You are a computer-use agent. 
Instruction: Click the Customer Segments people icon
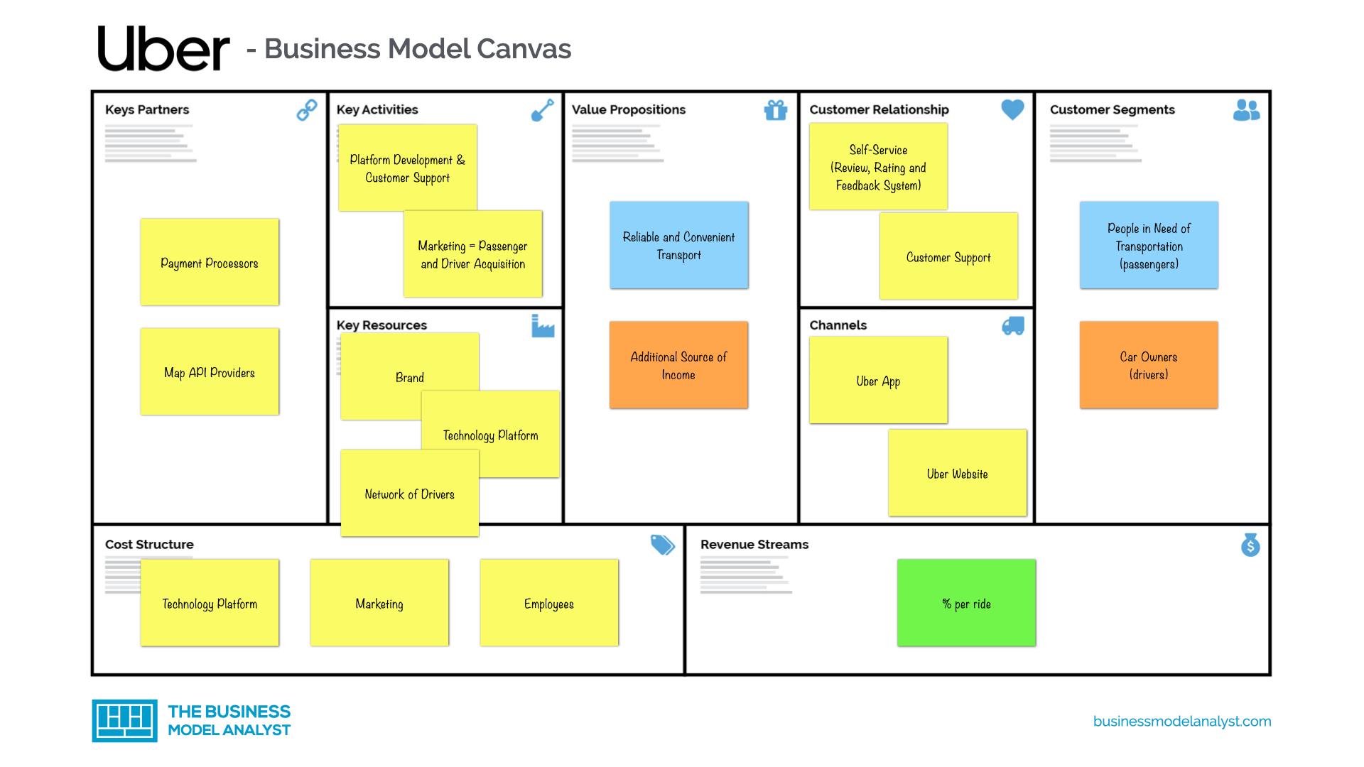(1250, 111)
